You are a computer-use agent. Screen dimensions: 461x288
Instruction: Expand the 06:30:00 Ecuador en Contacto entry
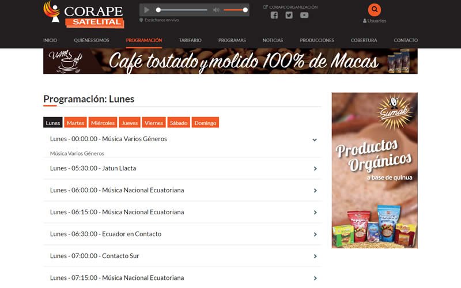(x=315, y=234)
